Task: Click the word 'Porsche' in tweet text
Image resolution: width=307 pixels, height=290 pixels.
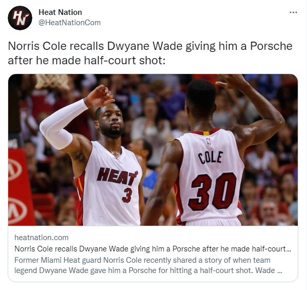Action: tap(271, 46)
